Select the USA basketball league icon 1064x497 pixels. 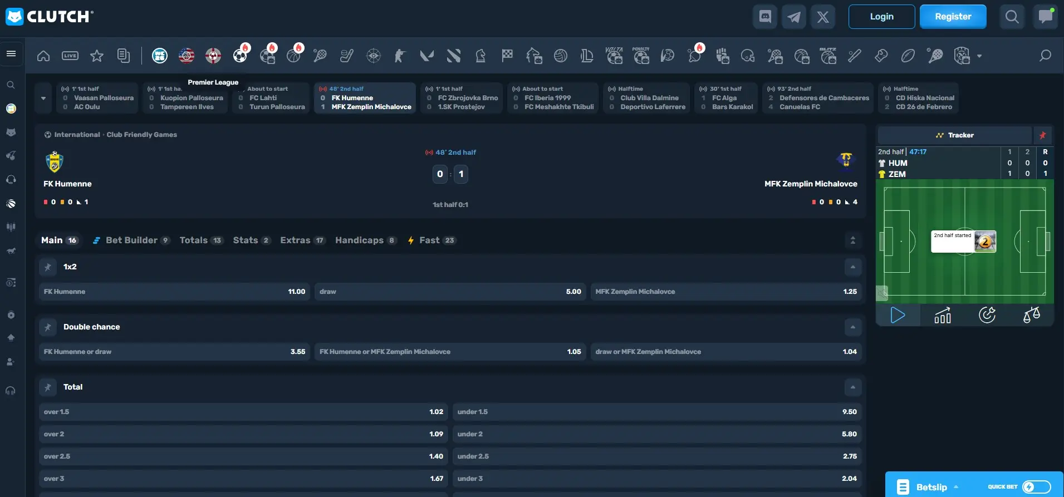click(187, 56)
